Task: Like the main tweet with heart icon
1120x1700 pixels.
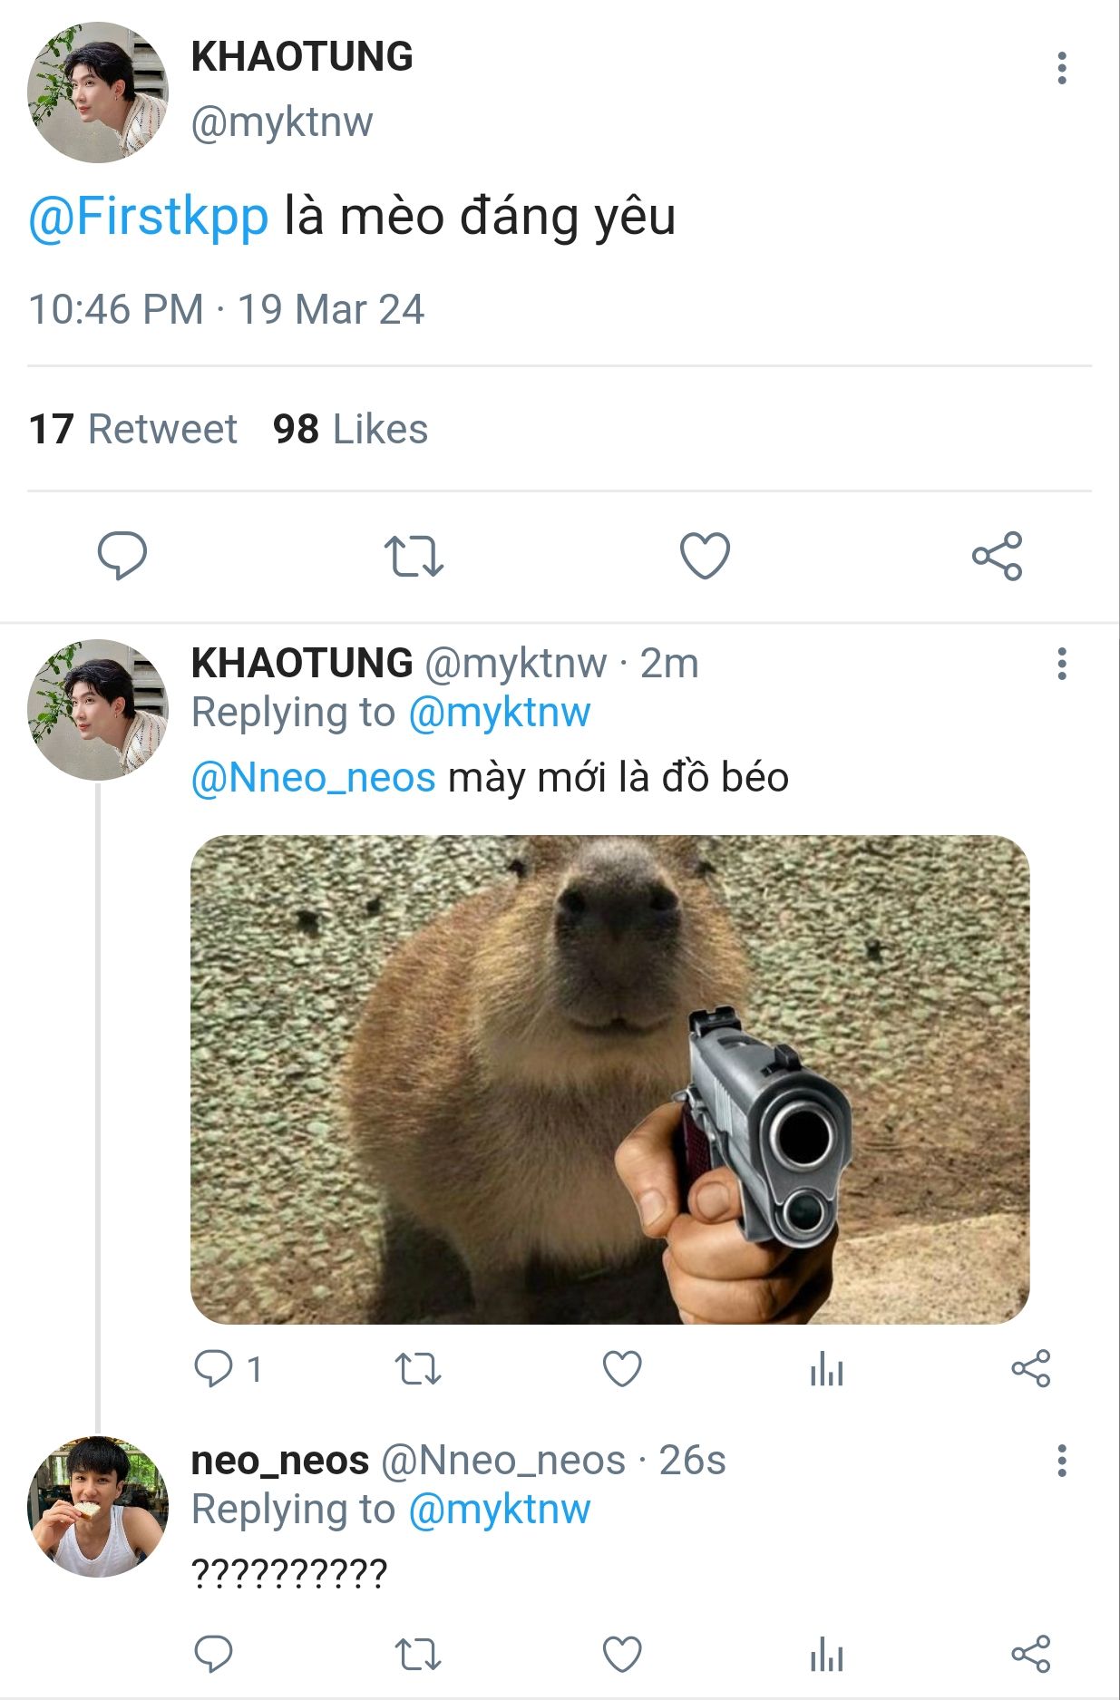Action: coord(705,556)
